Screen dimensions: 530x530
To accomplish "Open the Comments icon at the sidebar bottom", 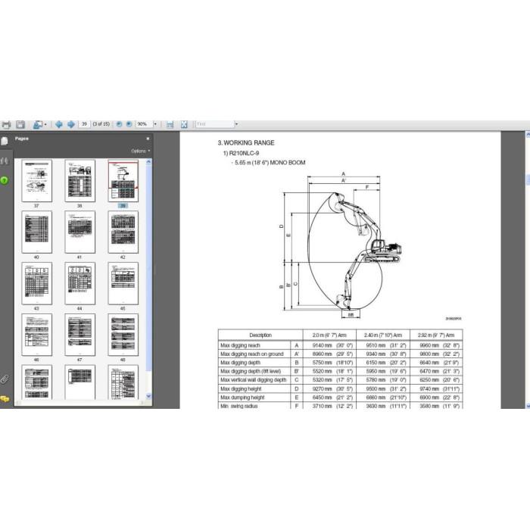I will (5, 399).
